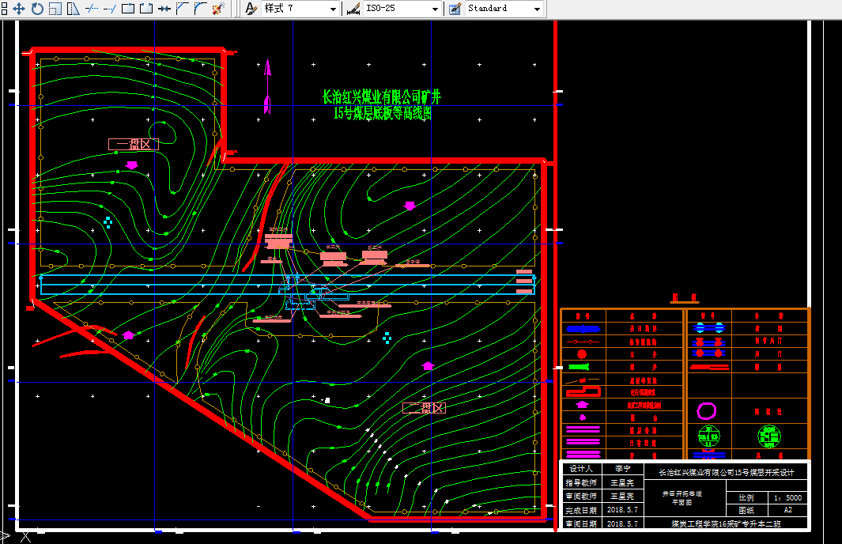Expand the 样式 7 text style dropdown

(x=333, y=9)
